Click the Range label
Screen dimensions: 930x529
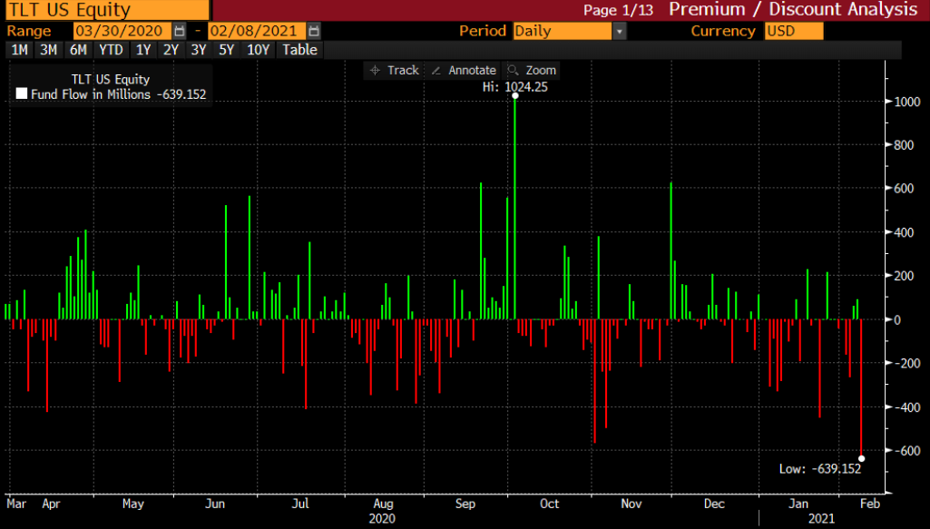(29, 31)
